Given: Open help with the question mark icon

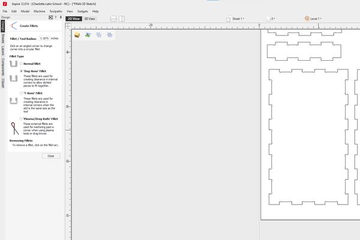Looking at the screenshot, I should 56,17.
